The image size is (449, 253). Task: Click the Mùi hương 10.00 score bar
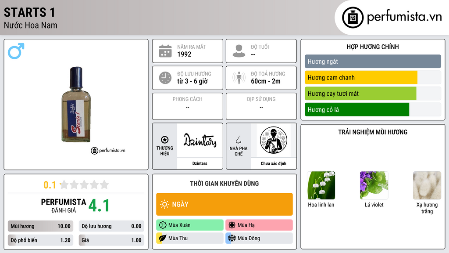(x=40, y=226)
